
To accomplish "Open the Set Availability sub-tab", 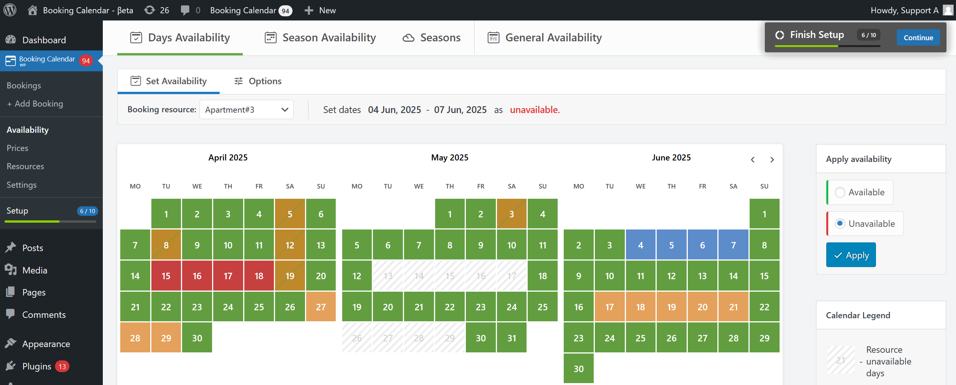I will (x=168, y=81).
